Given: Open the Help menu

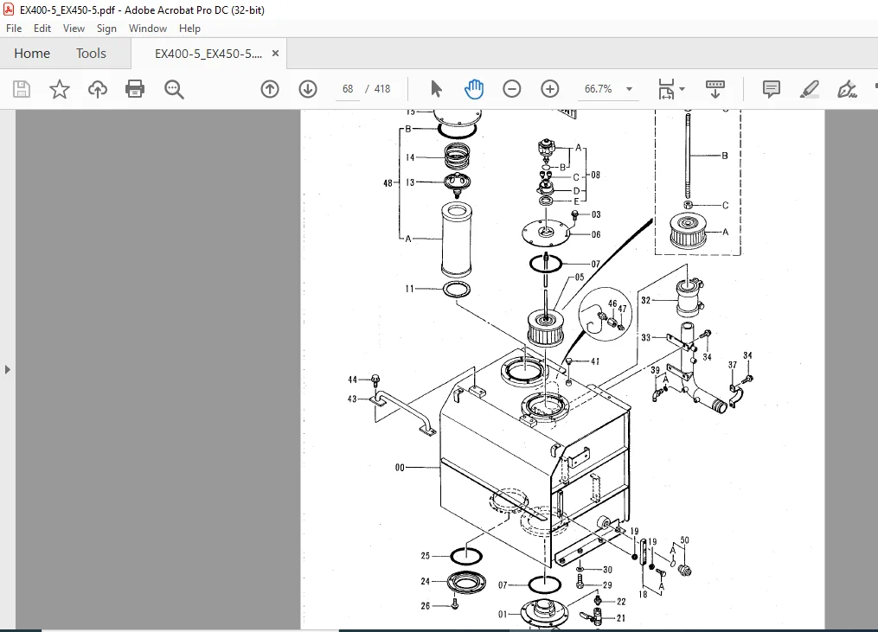Looking at the screenshot, I should click(x=189, y=29).
